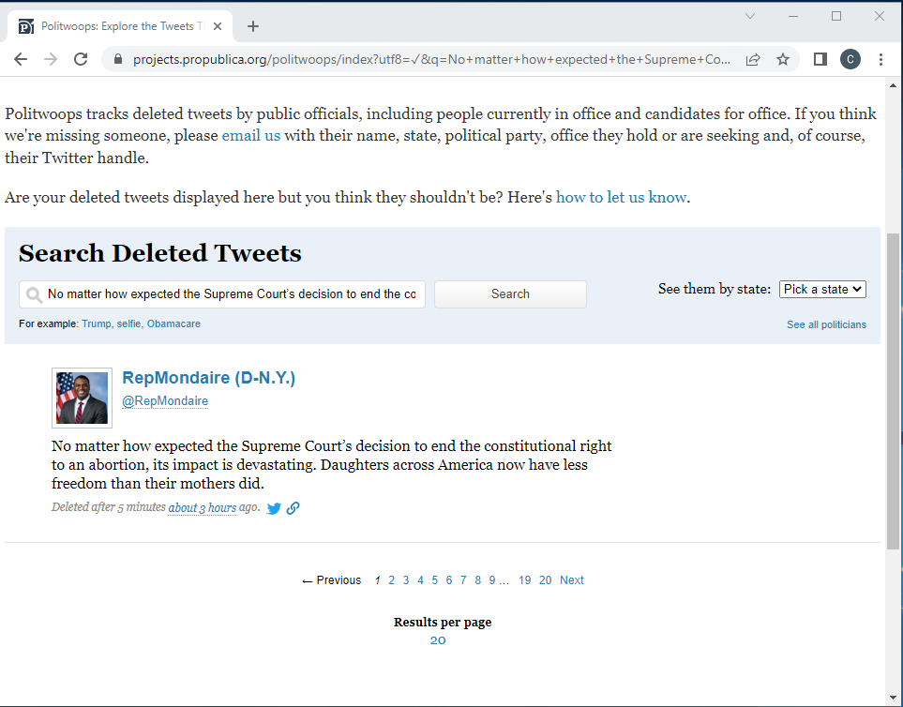903x707 pixels.
Task: Click the scrollbar down arrow
Action: pos(894,699)
